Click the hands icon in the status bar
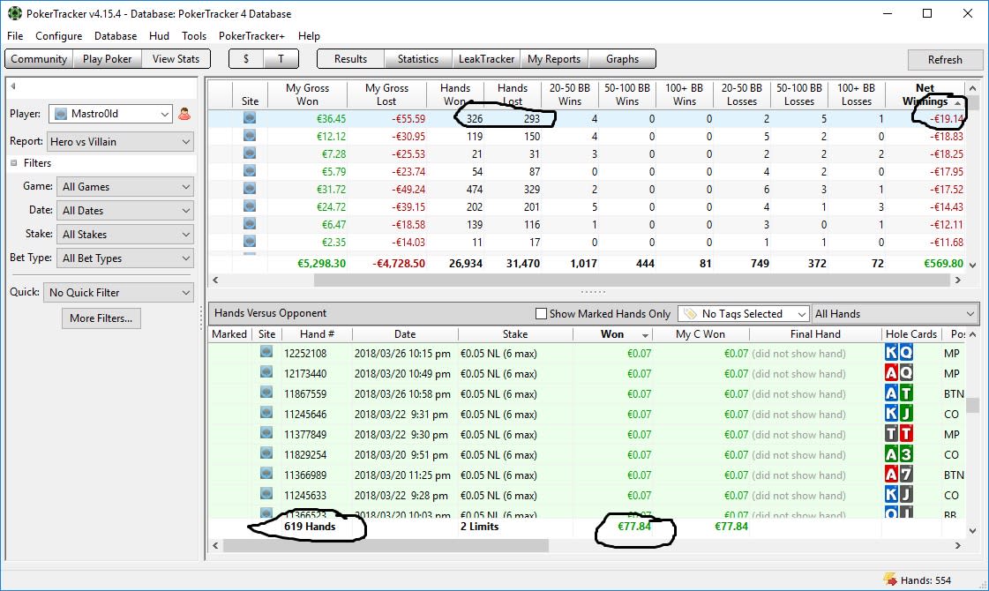989x591 pixels. [x=890, y=579]
